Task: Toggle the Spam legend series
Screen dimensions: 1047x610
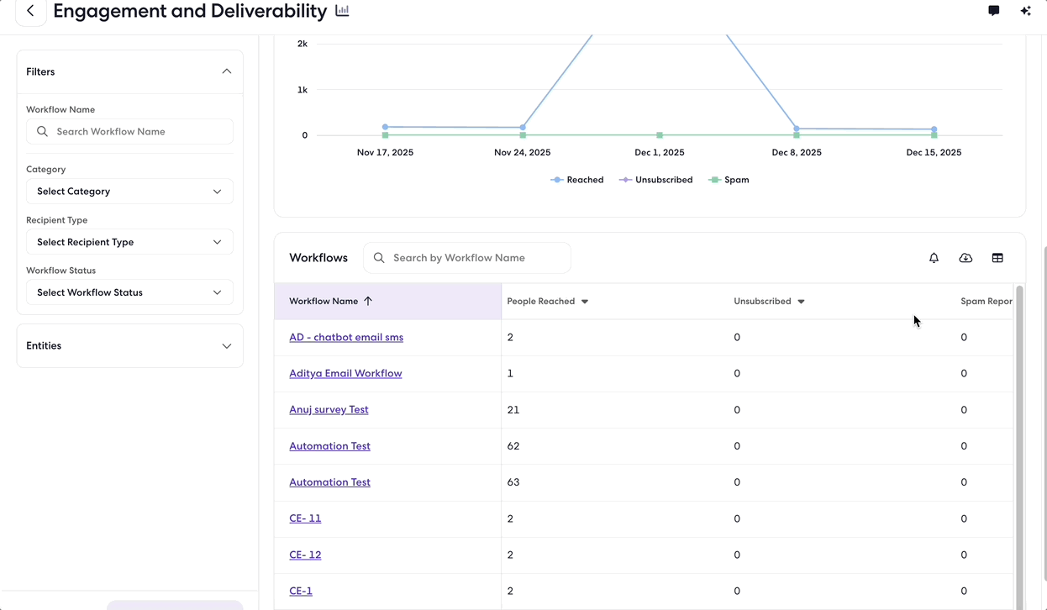Action: coord(729,180)
